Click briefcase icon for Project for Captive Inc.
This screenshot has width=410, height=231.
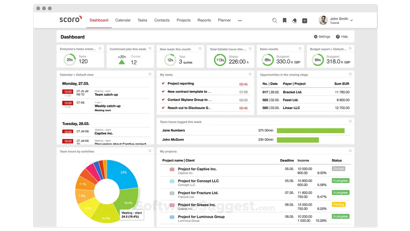click(x=172, y=169)
